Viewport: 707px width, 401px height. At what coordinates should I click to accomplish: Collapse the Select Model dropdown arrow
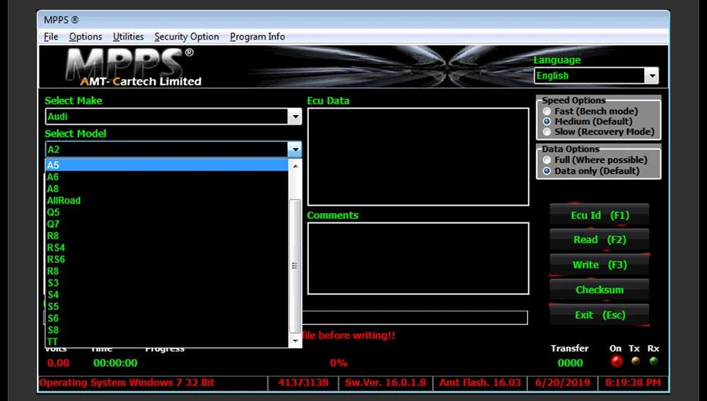coord(295,150)
